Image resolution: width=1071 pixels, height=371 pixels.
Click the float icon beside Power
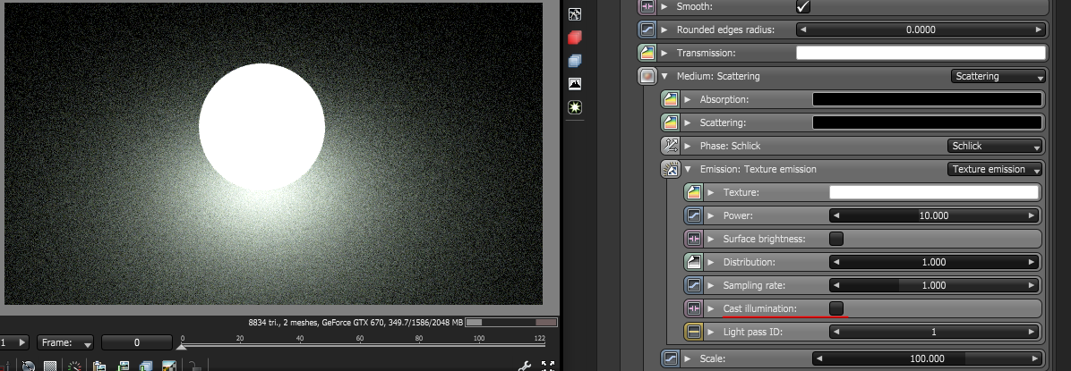point(693,215)
